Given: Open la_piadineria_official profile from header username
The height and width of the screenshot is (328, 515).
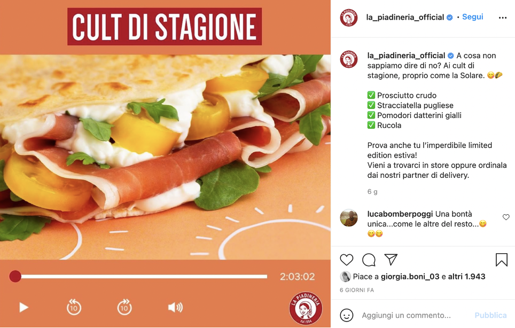Looking at the screenshot, I should (405, 17).
